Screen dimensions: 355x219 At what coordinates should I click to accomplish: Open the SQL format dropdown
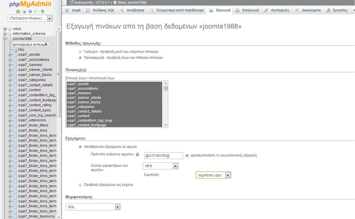(93, 207)
